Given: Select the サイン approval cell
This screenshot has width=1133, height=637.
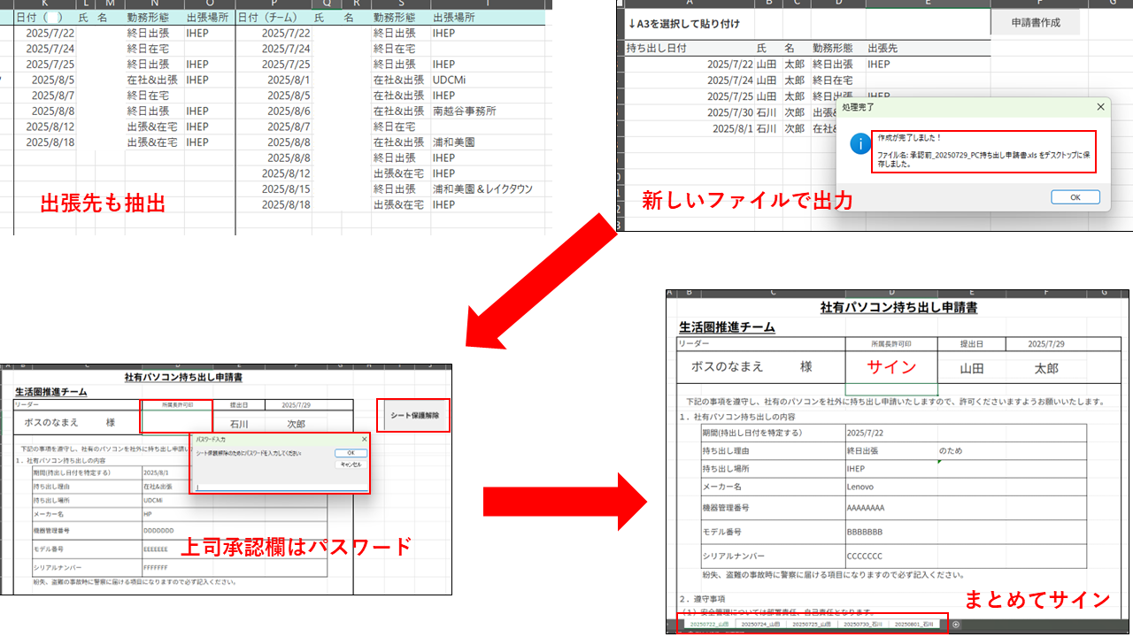Looking at the screenshot, I should click(x=891, y=367).
